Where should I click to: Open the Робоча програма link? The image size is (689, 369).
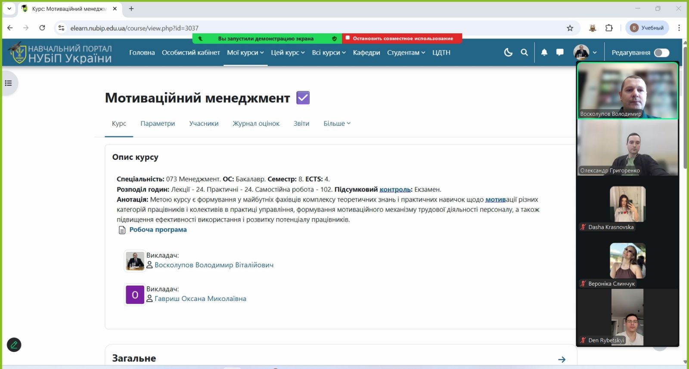[x=158, y=229]
